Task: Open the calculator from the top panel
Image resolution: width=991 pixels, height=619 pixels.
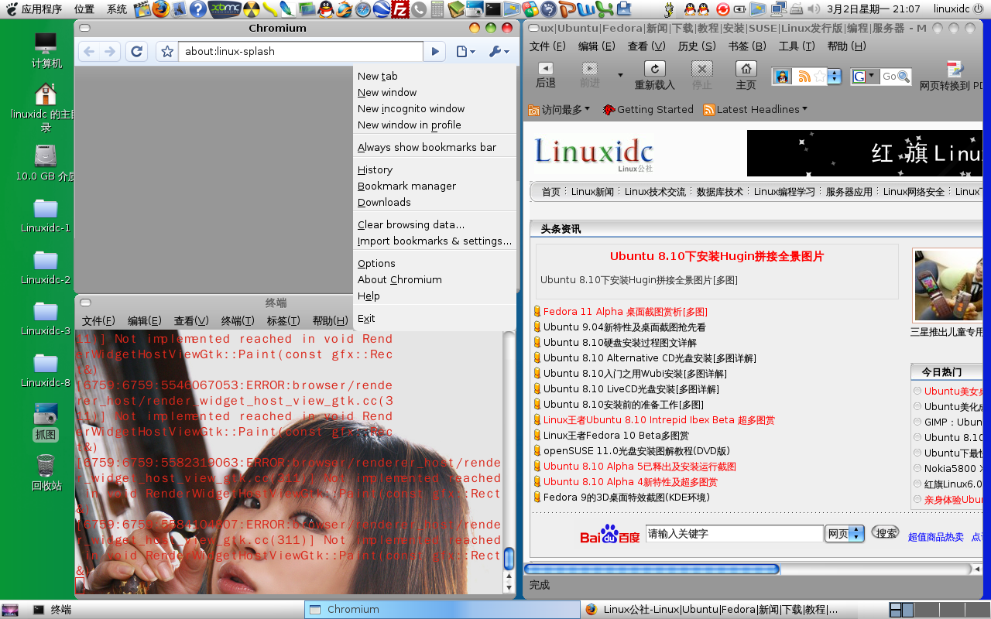Action: (x=437, y=10)
